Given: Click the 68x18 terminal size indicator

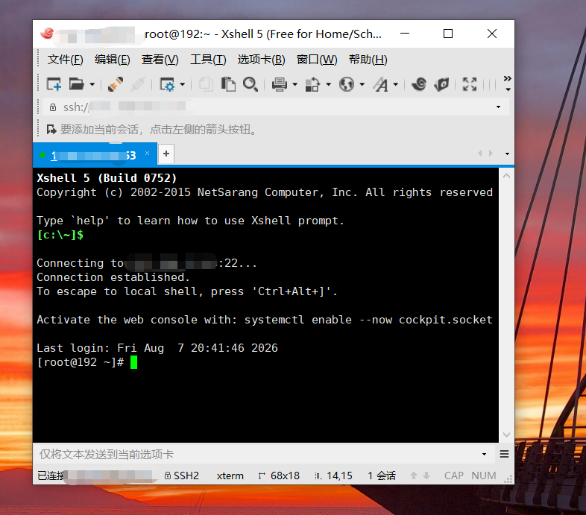Looking at the screenshot, I should (x=279, y=475).
